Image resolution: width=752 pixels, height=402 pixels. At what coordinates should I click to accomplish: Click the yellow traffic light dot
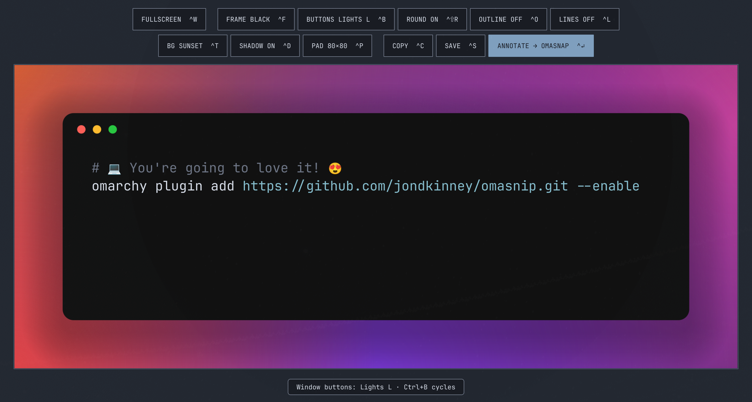(x=97, y=129)
